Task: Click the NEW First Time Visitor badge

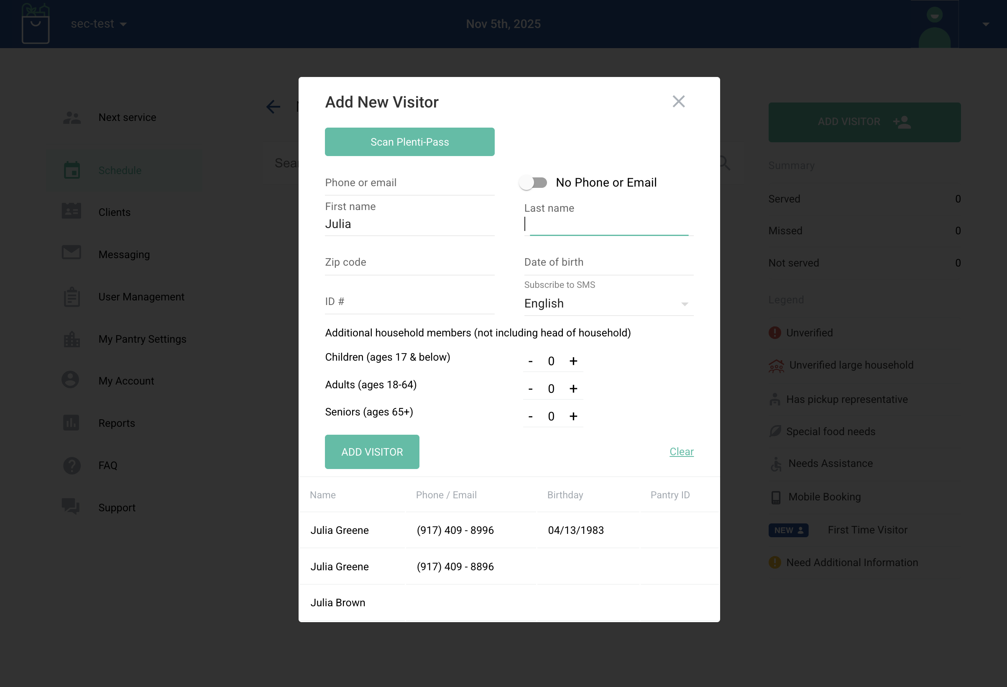Action: click(788, 531)
